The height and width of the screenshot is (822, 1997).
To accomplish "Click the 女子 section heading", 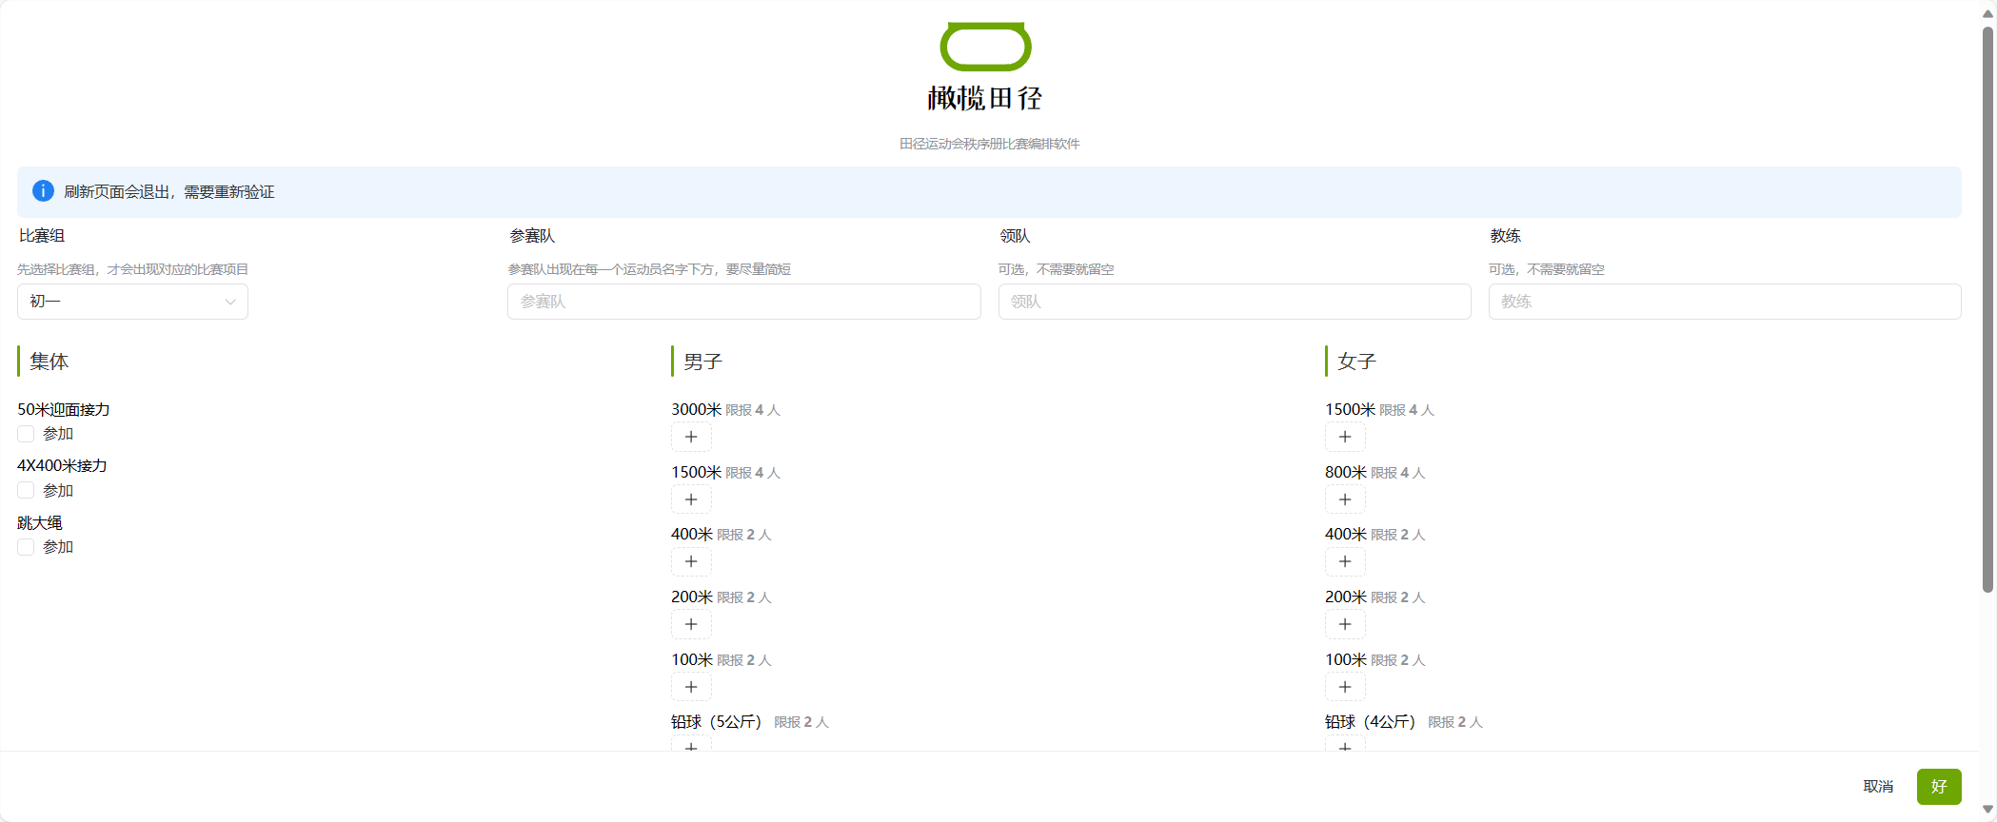I will 1356,362.
